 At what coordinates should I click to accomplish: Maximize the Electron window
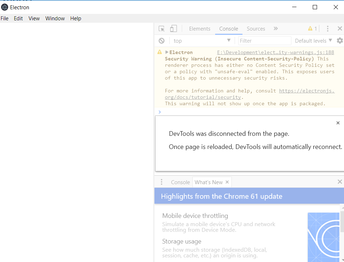pyautogui.click(x=315, y=7)
